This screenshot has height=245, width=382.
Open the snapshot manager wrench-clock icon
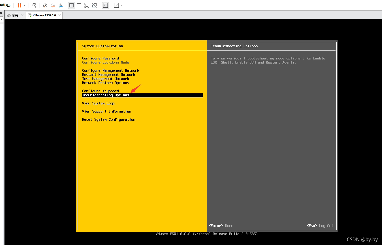click(61, 5)
